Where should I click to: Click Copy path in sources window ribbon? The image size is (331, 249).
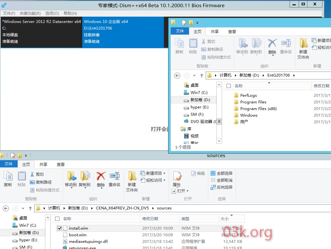(x=41, y=182)
